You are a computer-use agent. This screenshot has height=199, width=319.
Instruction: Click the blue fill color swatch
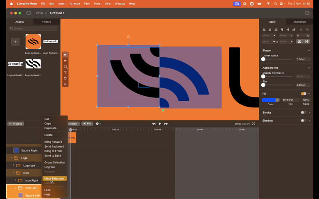click(x=269, y=99)
